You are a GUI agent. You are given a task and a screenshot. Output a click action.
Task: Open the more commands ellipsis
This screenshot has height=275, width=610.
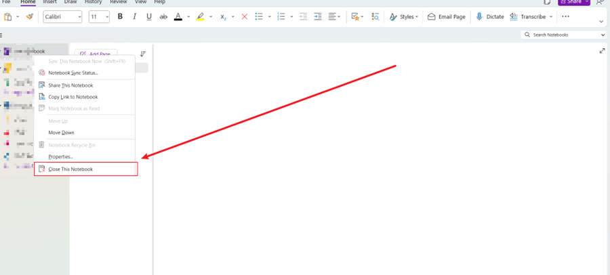point(566,17)
